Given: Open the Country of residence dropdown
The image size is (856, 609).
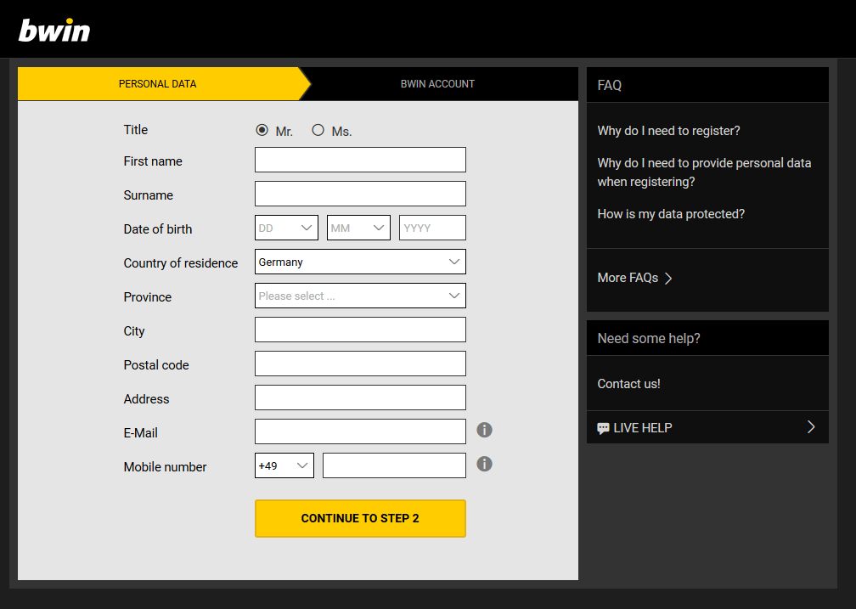Looking at the screenshot, I should click(360, 262).
